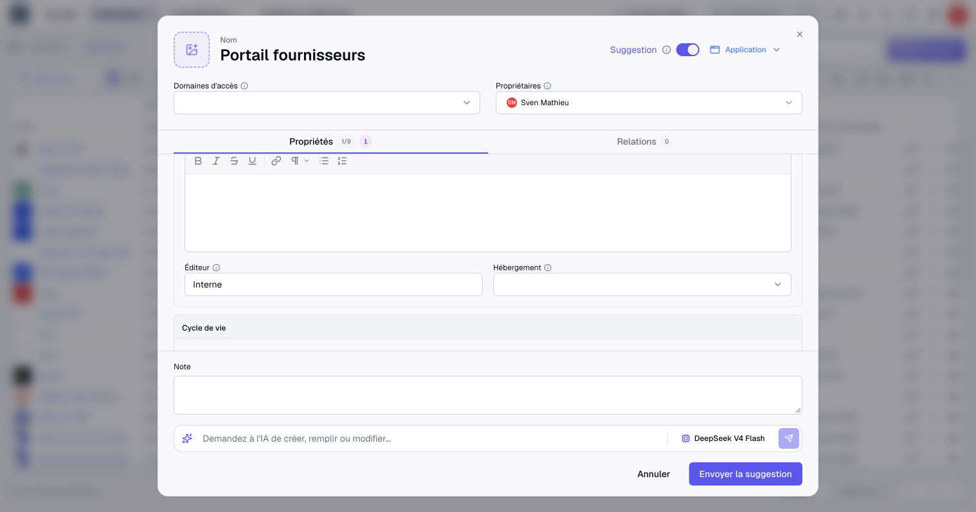Apply strikethrough formatting
The height and width of the screenshot is (512, 976).
click(x=234, y=161)
